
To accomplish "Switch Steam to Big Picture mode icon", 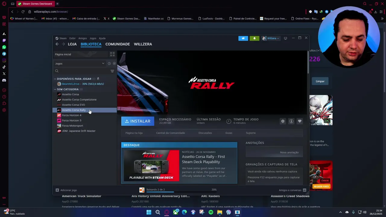I will (285, 38).
